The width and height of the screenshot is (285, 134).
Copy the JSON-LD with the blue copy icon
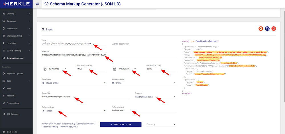click(x=267, y=28)
